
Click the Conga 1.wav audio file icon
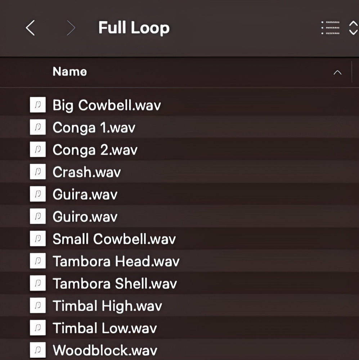click(38, 127)
